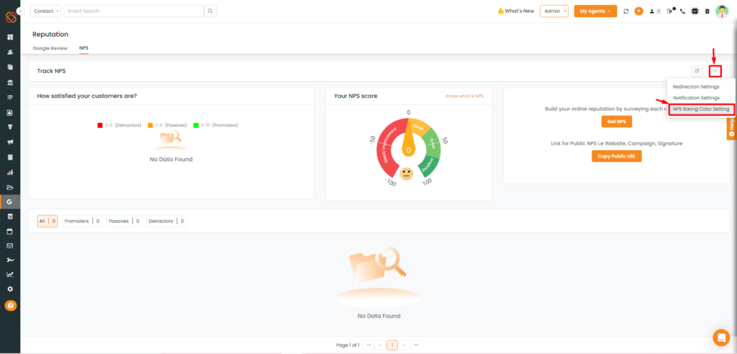This screenshot has height=354, width=737.
Task: Open the folder icon in the sidebar
Action: [x=10, y=187]
